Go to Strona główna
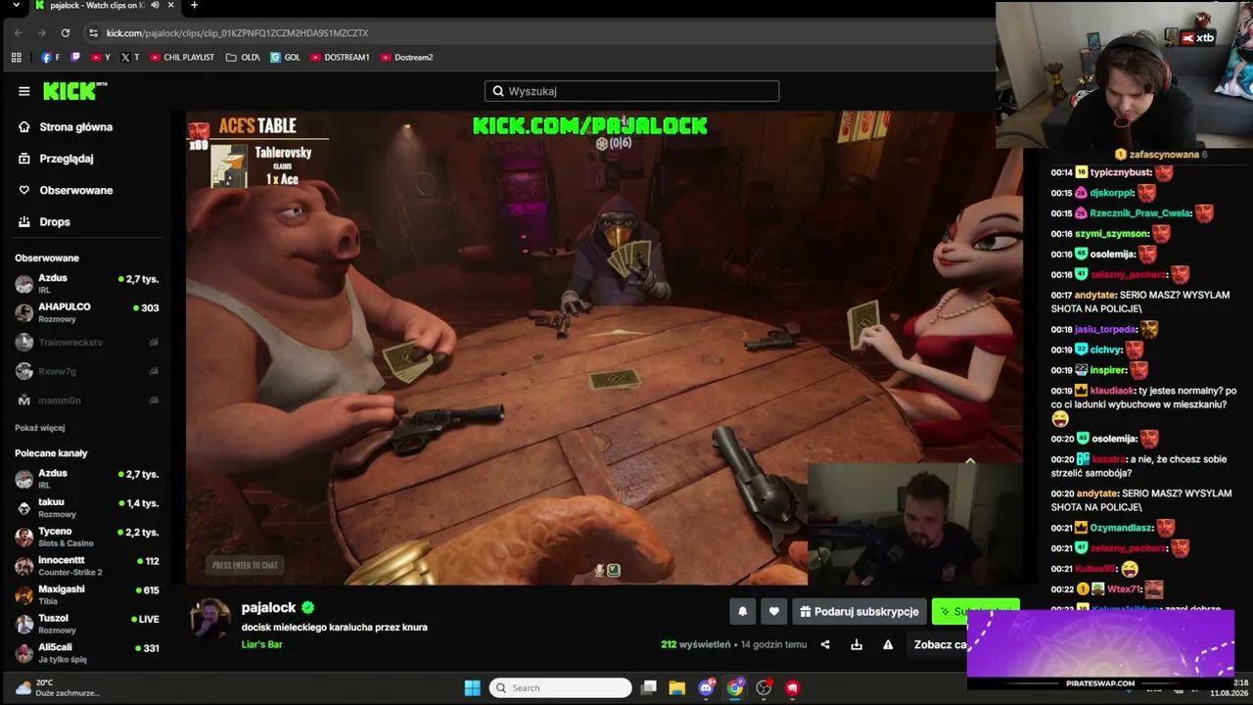 pyautogui.click(x=66, y=127)
